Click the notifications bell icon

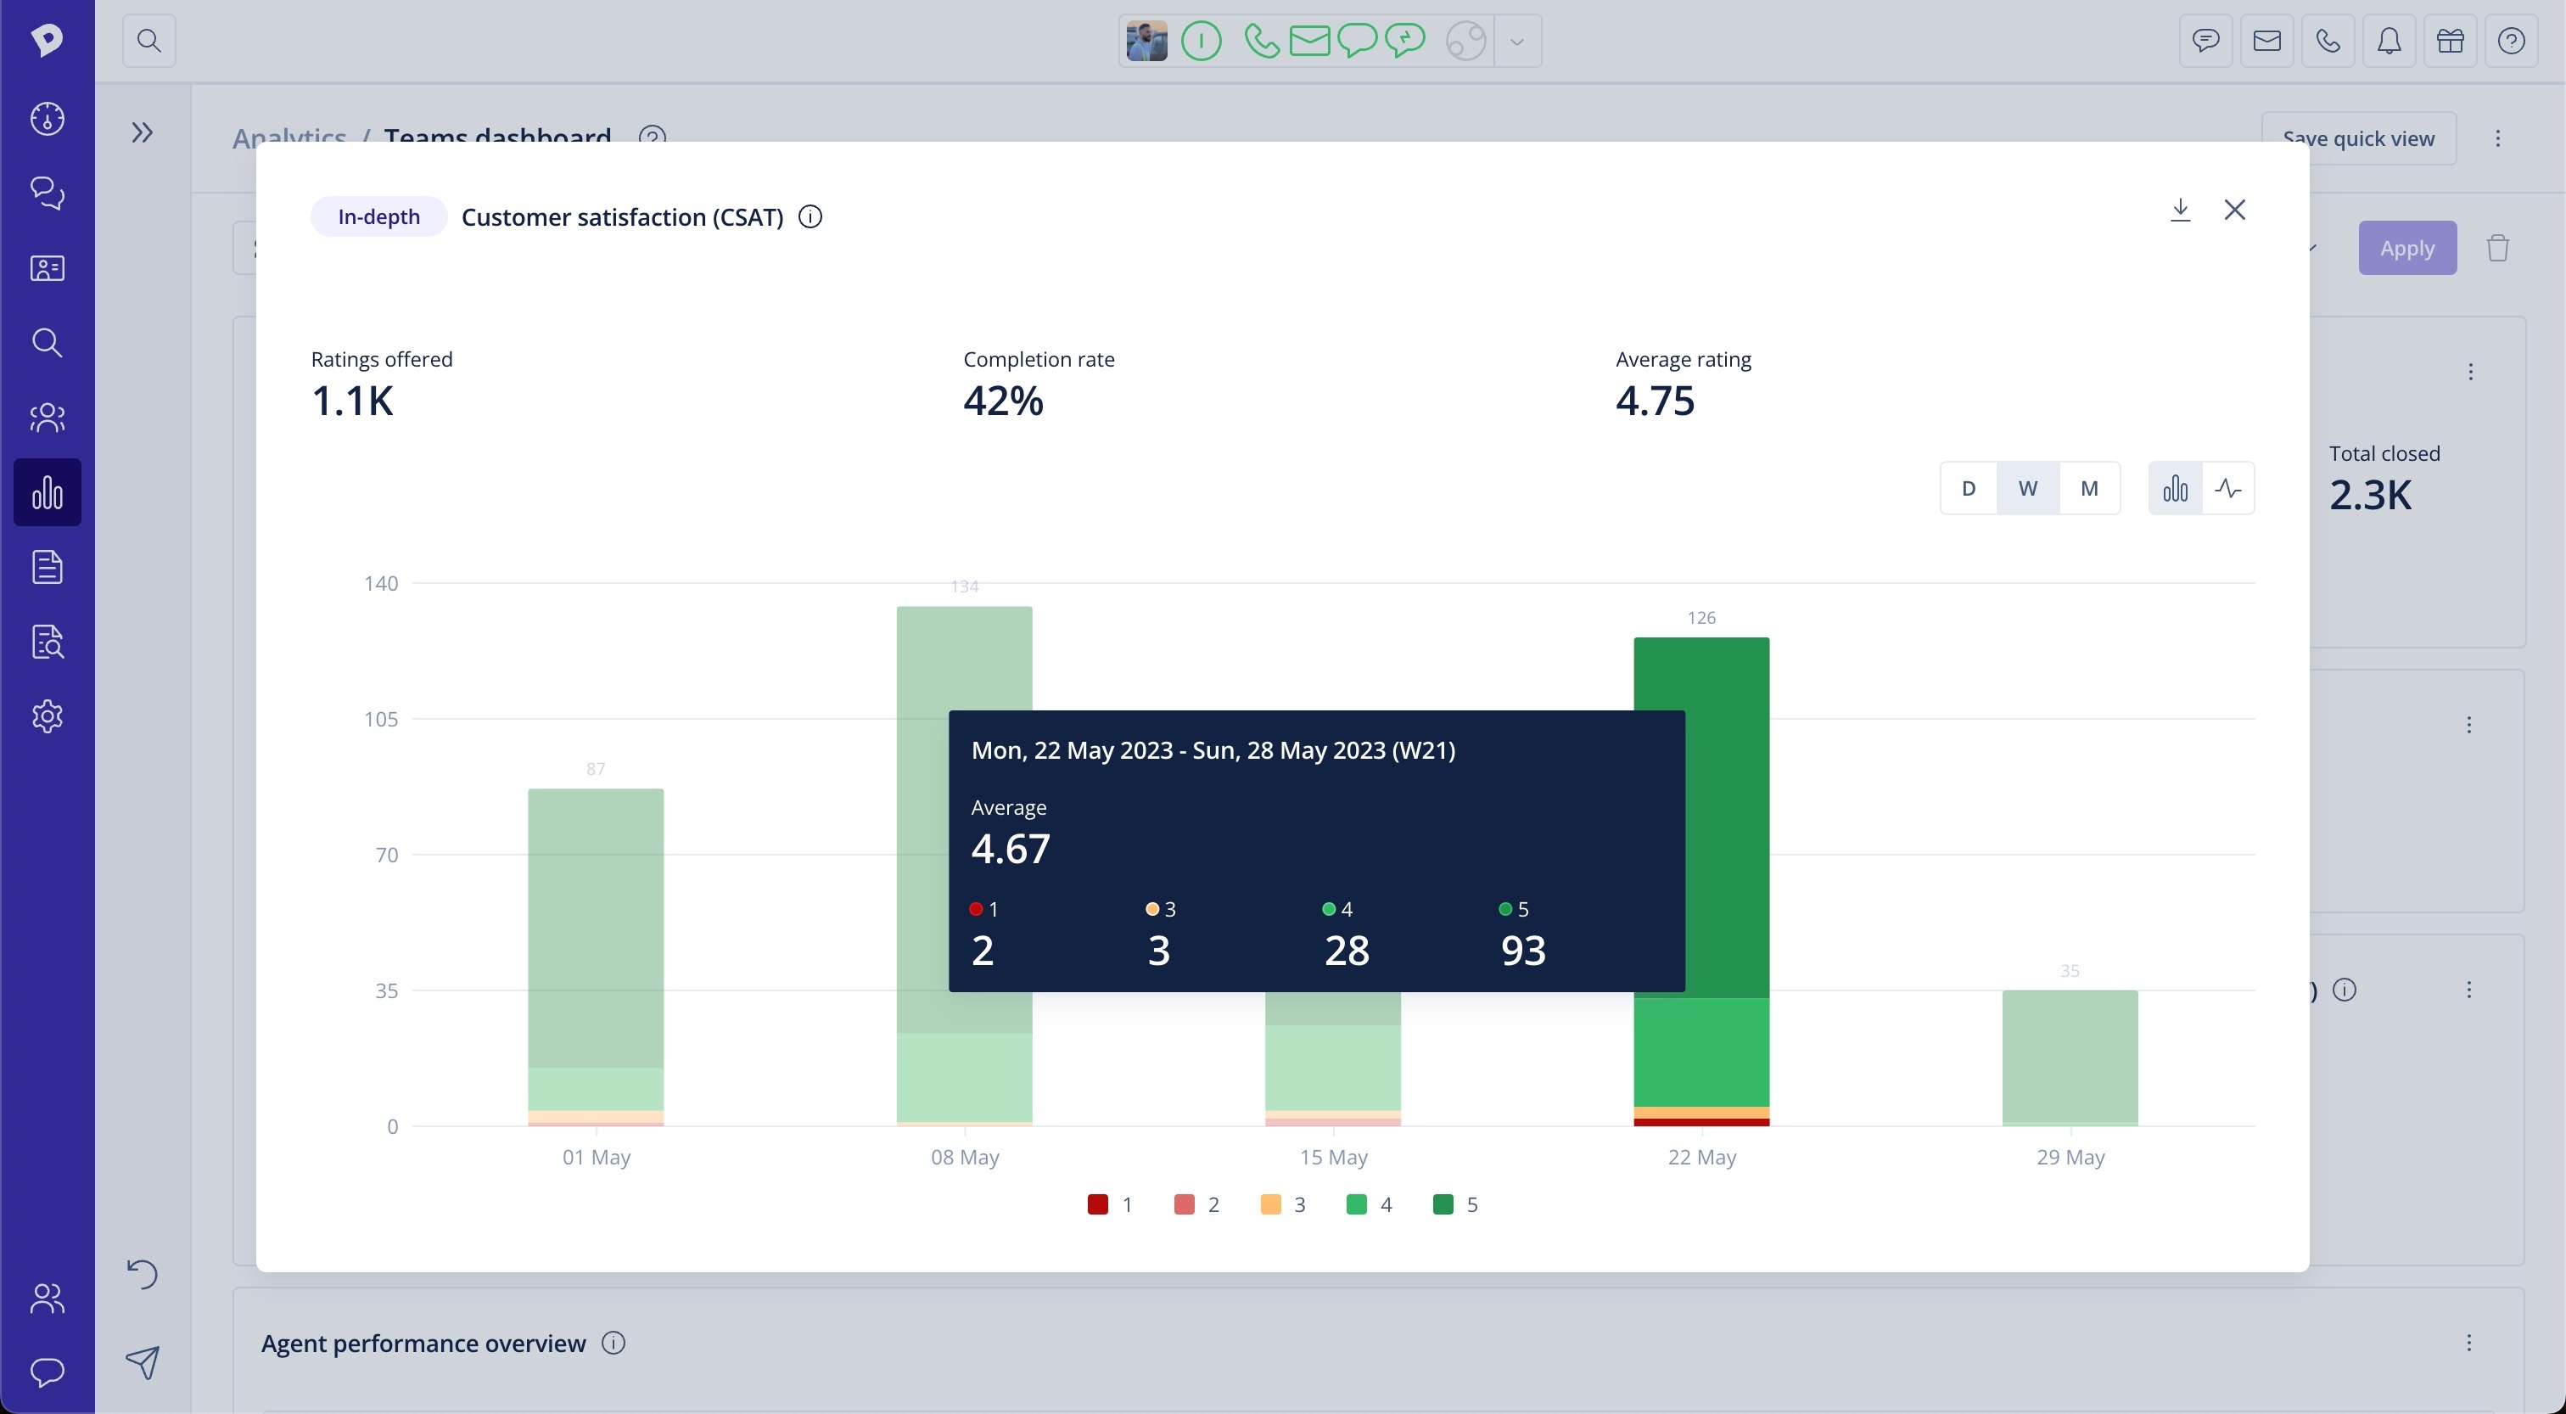tap(2389, 41)
